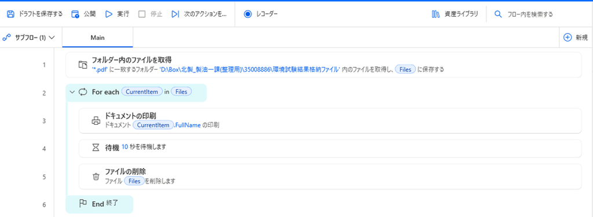The image size is (593, 217).
Task: Click the 停止 stop square icon
Action: point(142,14)
